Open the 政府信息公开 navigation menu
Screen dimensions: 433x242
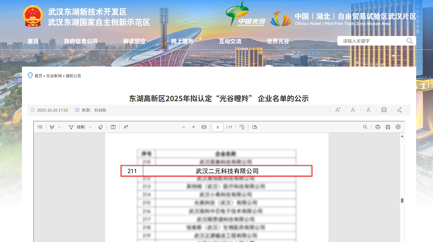(81, 41)
